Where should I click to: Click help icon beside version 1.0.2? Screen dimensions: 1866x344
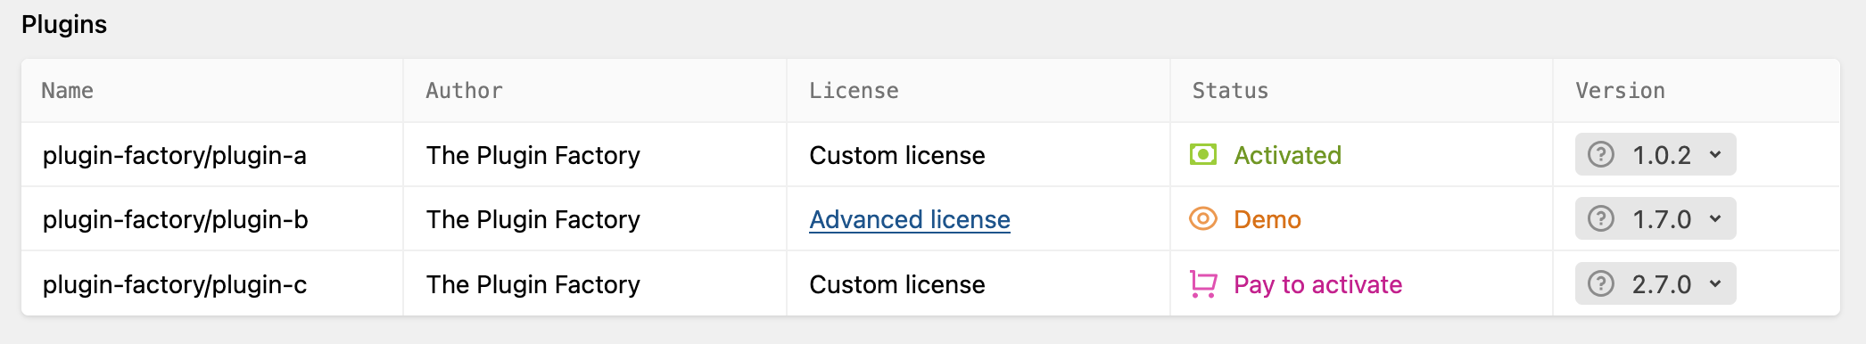pyautogui.click(x=1601, y=155)
